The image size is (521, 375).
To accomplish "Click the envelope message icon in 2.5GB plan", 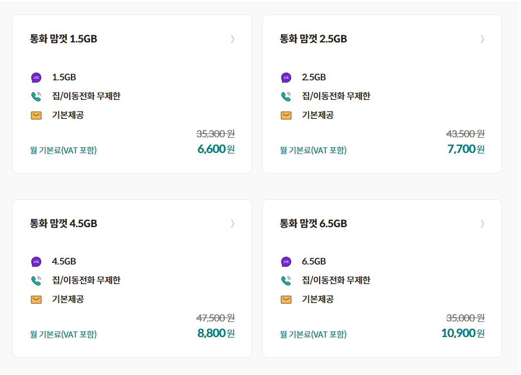I will pos(286,116).
